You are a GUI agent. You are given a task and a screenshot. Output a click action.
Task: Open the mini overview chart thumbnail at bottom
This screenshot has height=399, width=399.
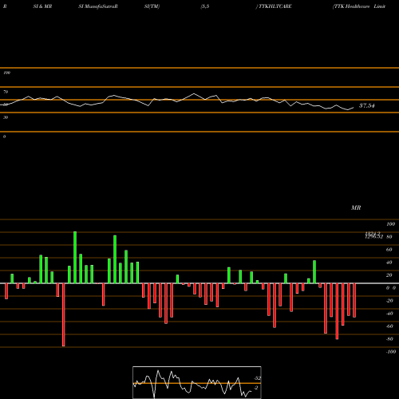(x=197, y=382)
